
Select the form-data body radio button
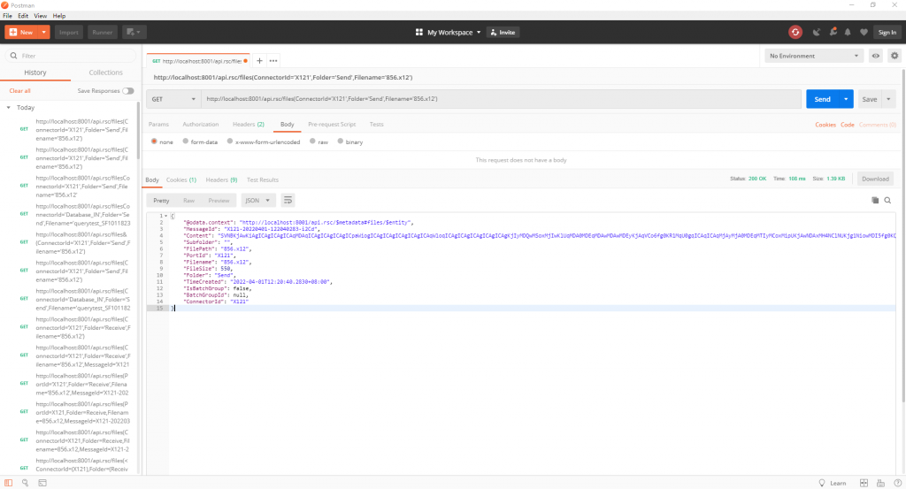(x=186, y=141)
